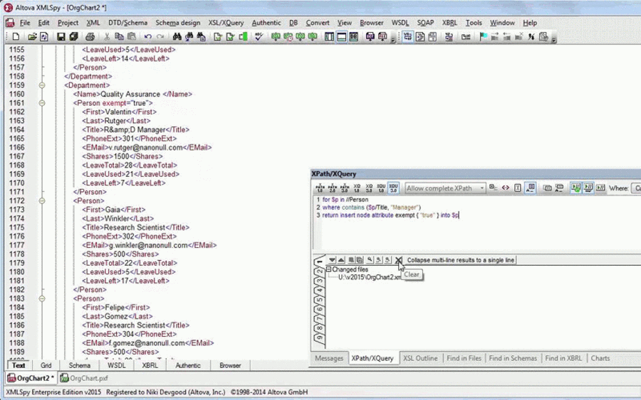The image size is (641, 400).
Task: Click the next result down-arrow icon
Action: 332,260
